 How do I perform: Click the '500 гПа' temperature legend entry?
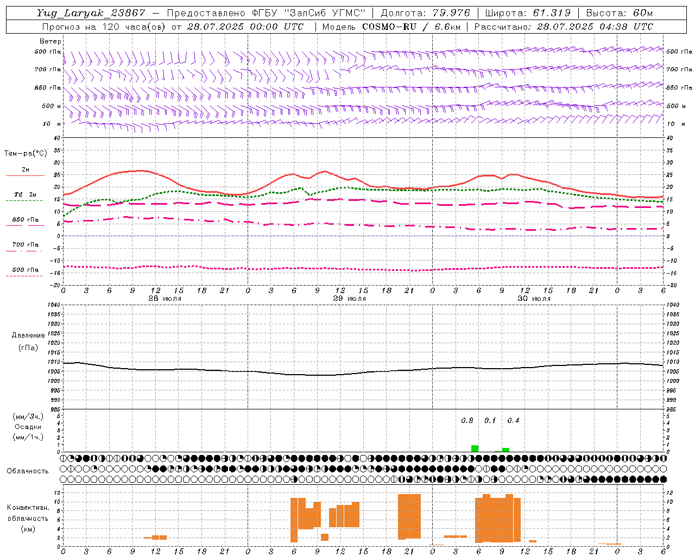click(x=26, y=270)
